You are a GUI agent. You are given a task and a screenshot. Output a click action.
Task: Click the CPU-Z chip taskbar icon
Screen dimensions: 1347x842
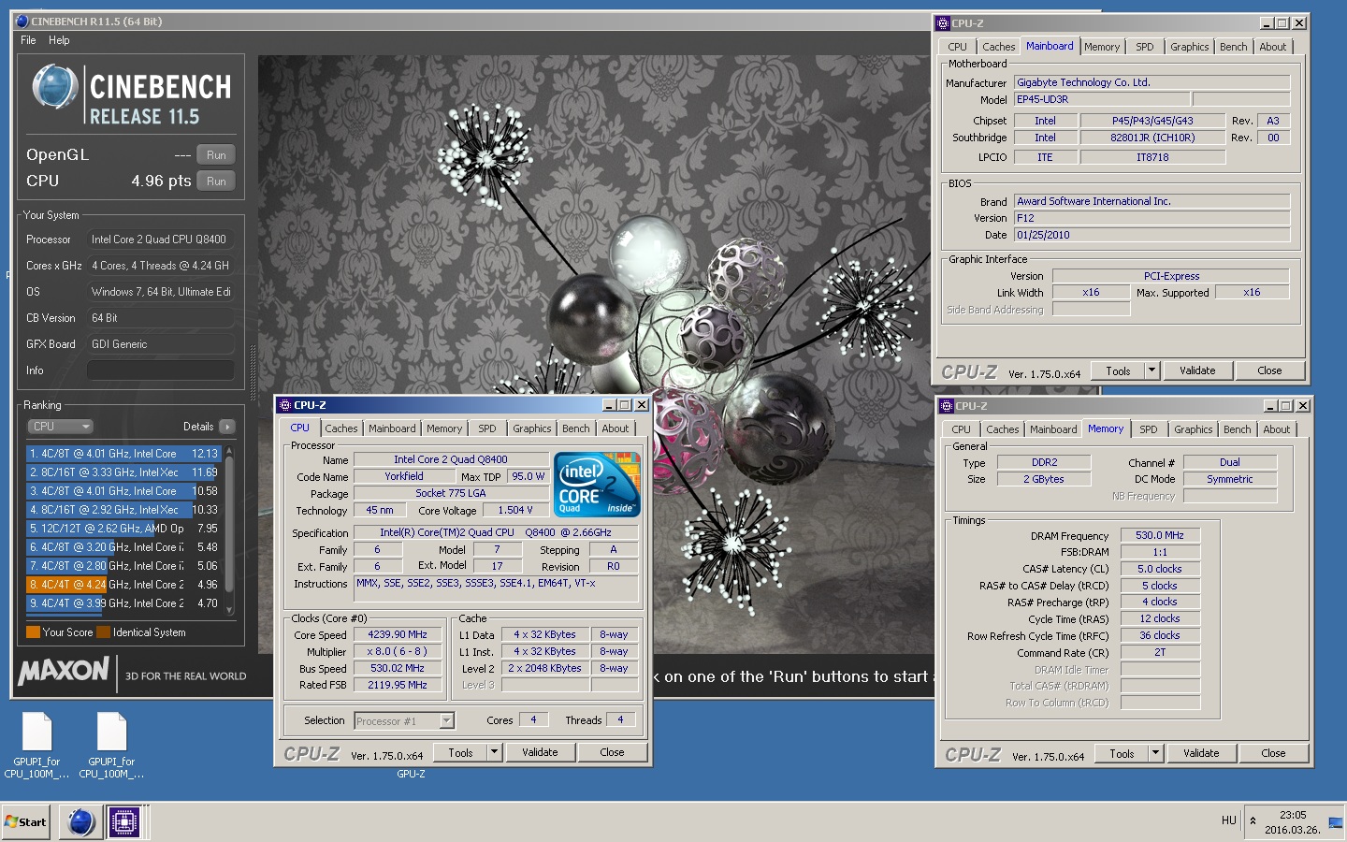[123, 822]
